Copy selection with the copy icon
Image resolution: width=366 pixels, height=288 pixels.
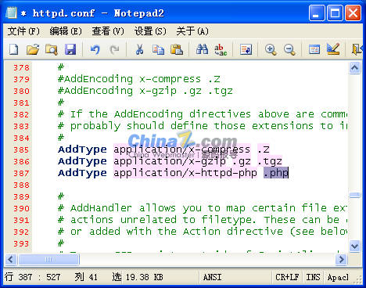point(158,49)
